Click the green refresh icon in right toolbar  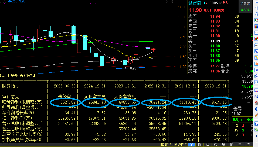coord(256,130)
